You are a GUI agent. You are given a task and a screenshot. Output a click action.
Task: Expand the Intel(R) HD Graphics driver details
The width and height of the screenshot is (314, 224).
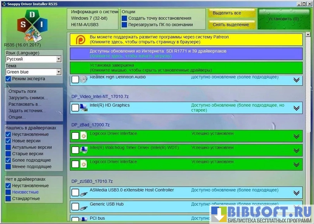click(x=297, y=108)
